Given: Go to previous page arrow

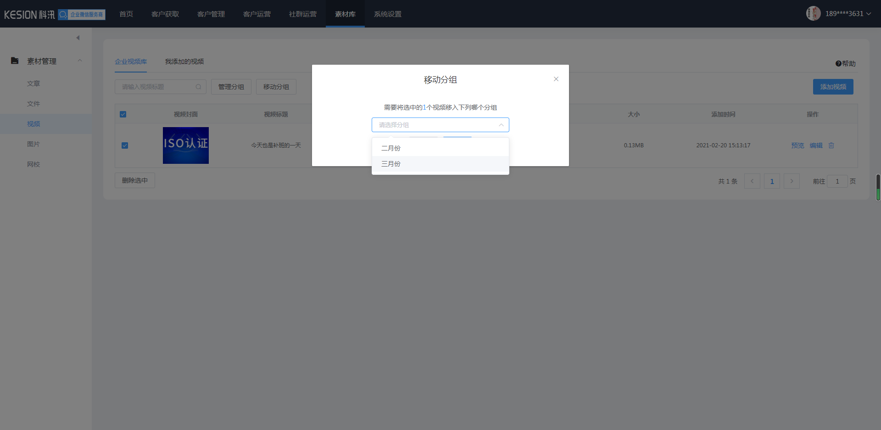Looking at the screenshot, I should point(752,181).
